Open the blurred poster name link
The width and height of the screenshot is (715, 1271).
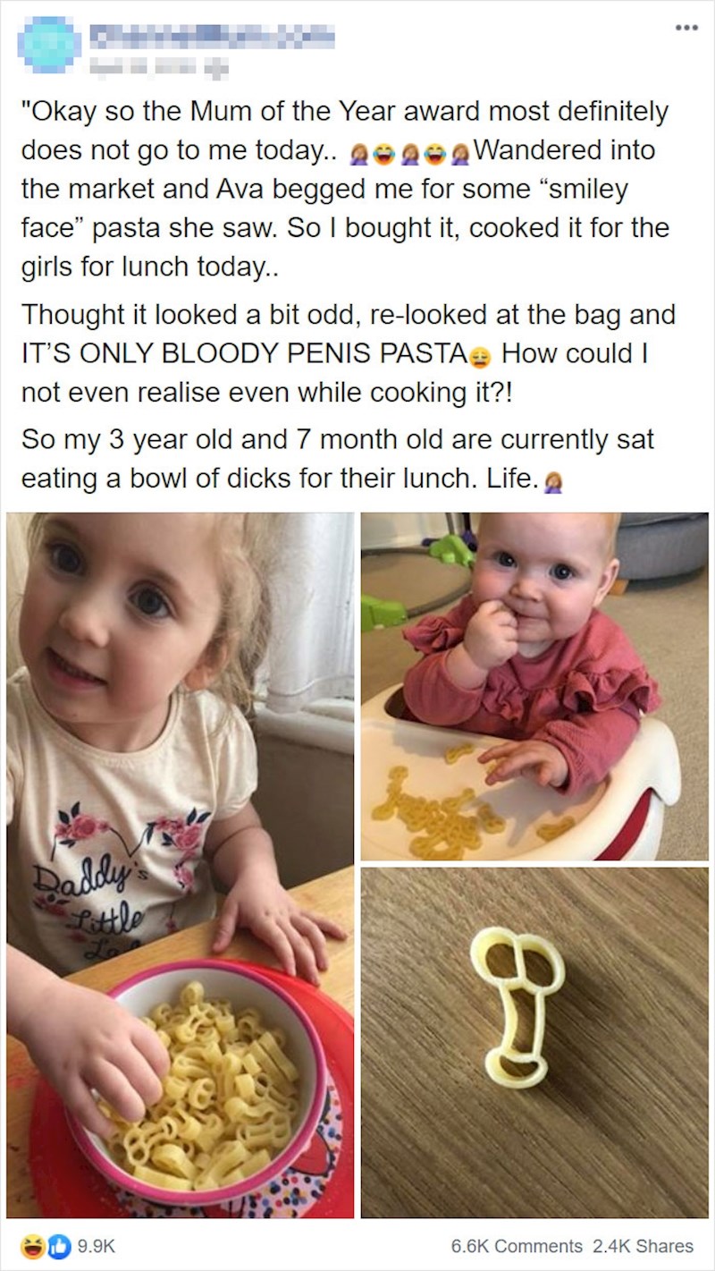(x=213, y=36)
